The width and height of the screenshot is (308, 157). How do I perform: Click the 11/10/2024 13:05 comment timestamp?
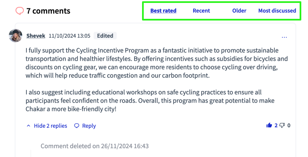70,36
